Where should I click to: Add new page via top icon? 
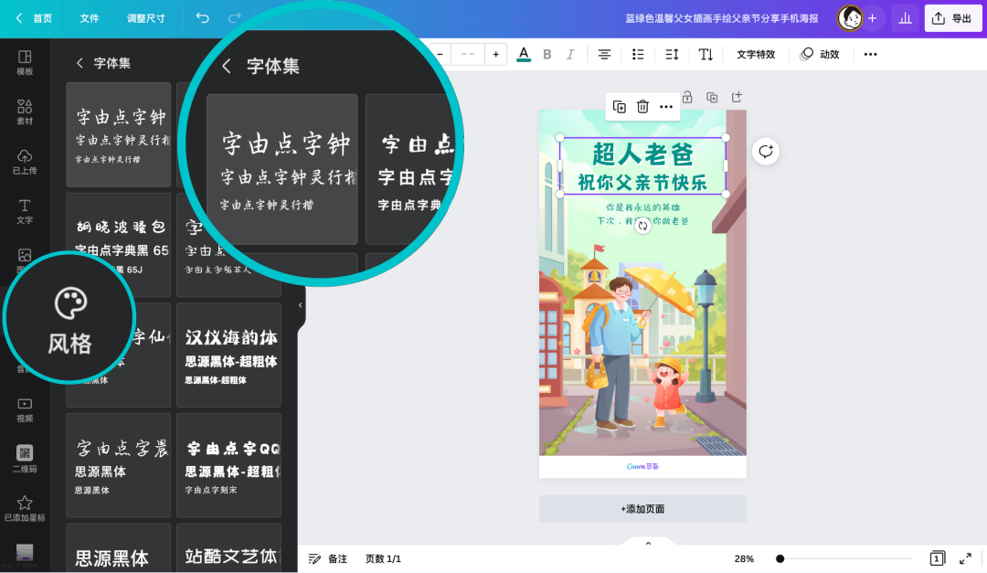click(737, 97)
